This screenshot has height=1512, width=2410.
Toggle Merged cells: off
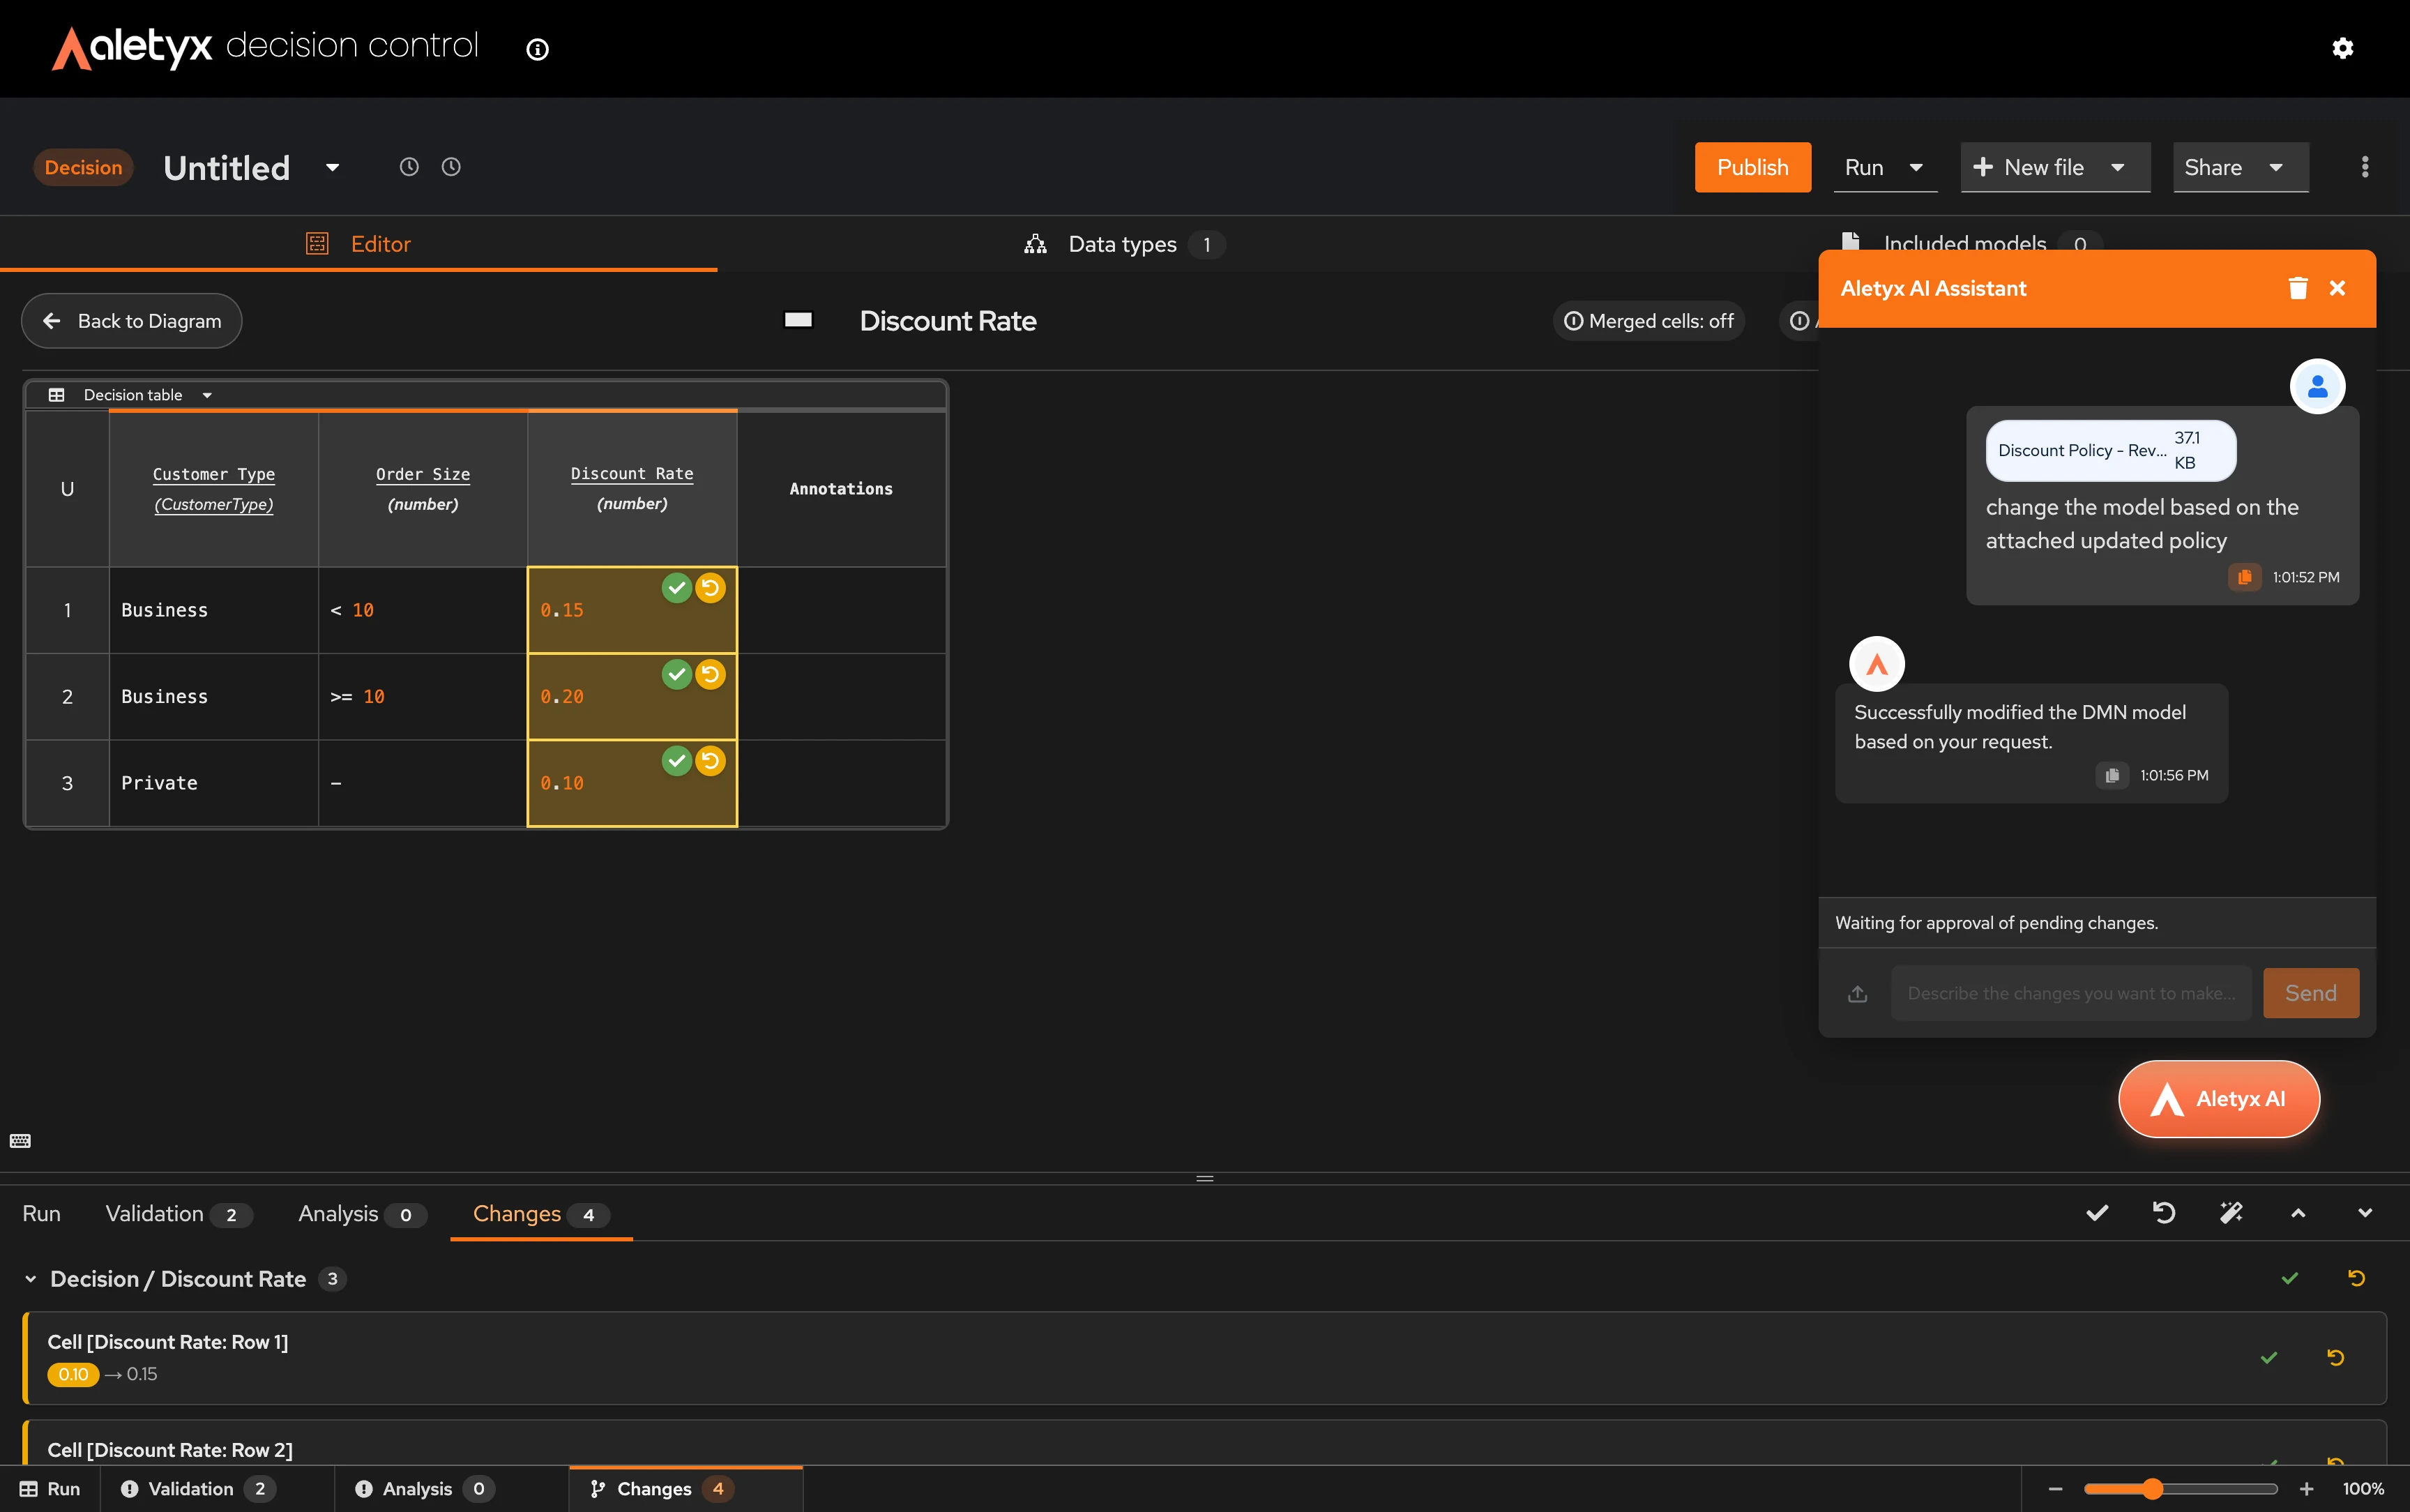click(1649, 321)
